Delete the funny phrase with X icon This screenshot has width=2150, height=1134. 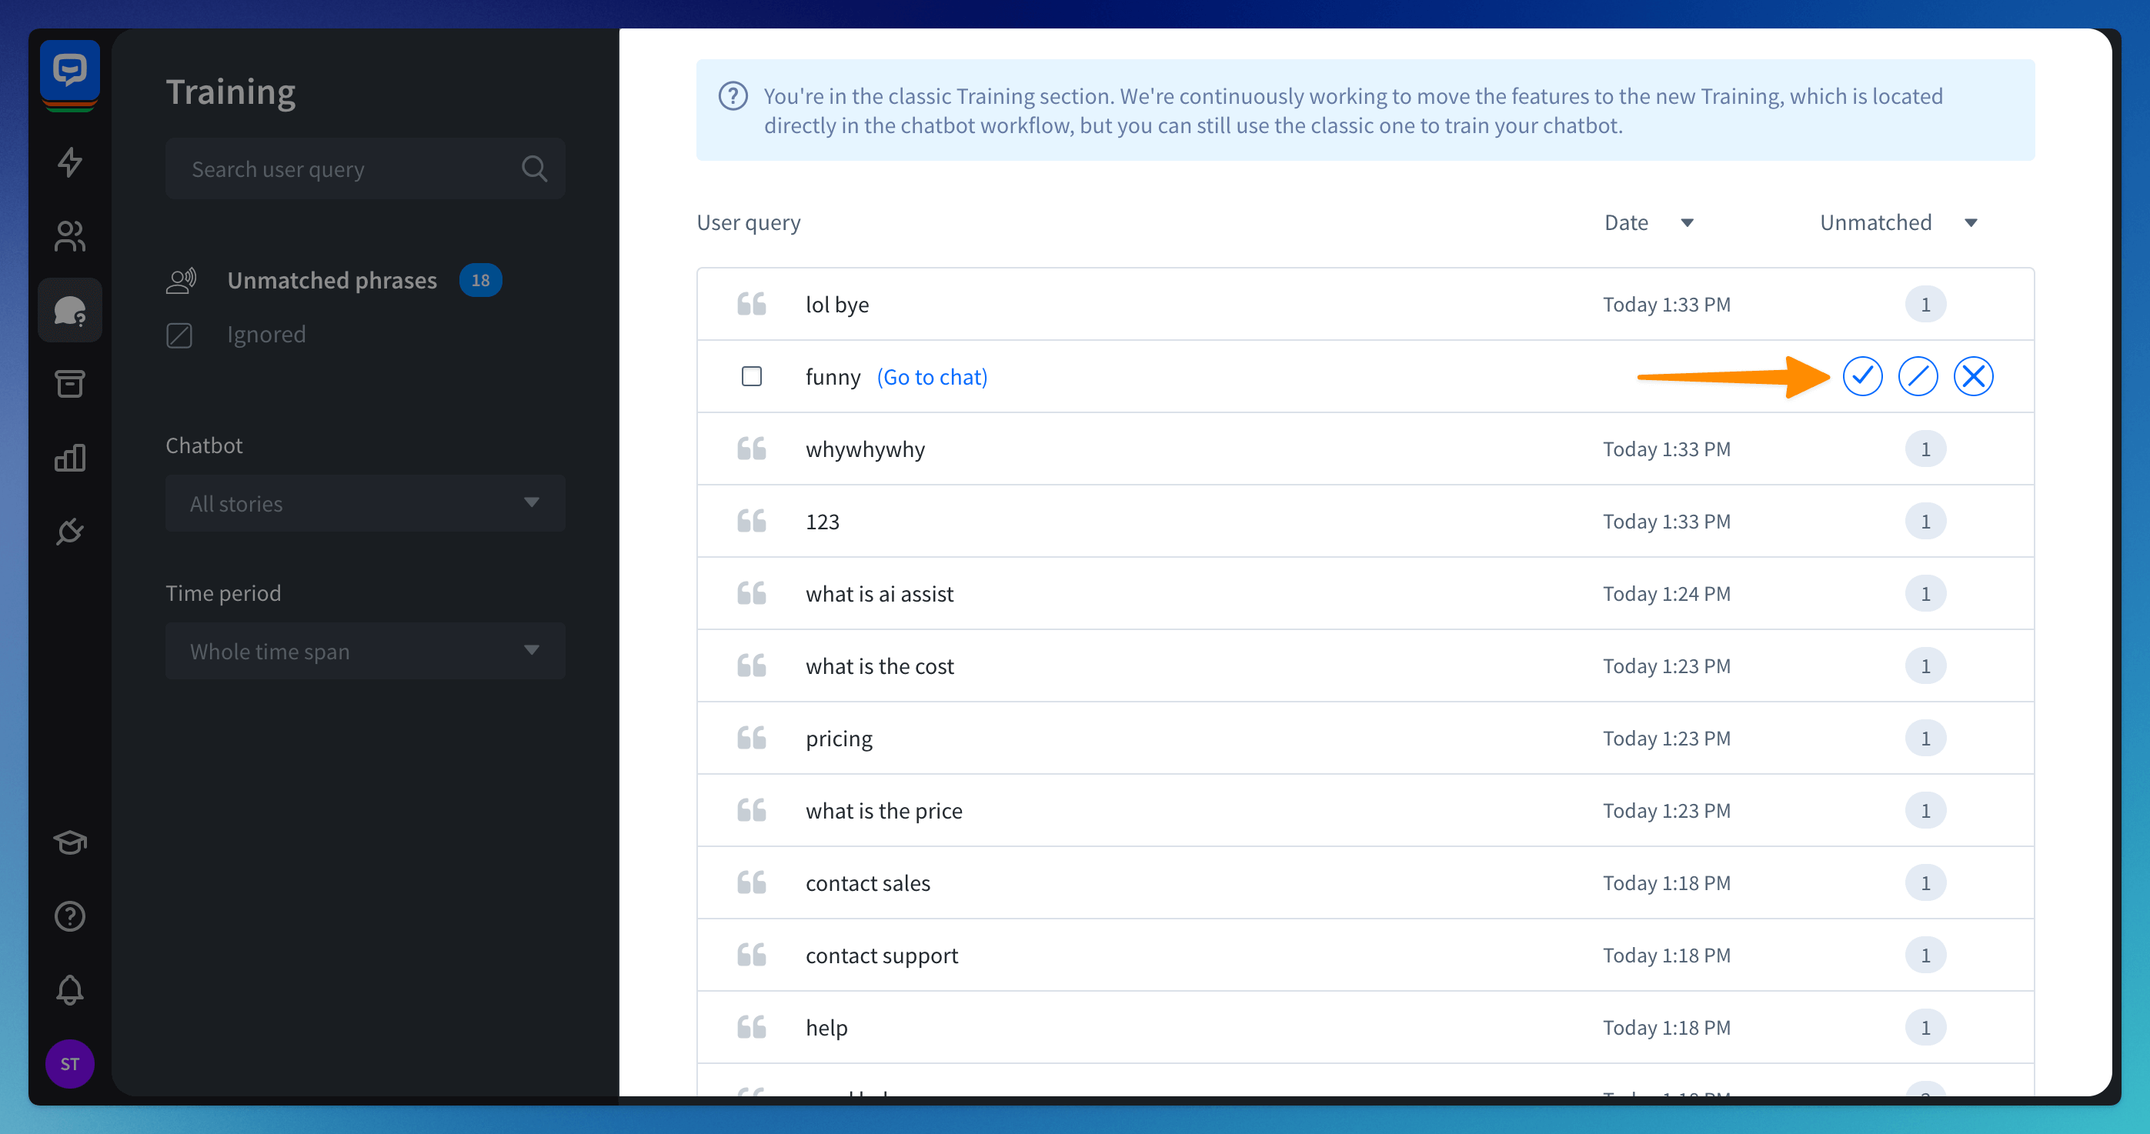pos(1973,376)
